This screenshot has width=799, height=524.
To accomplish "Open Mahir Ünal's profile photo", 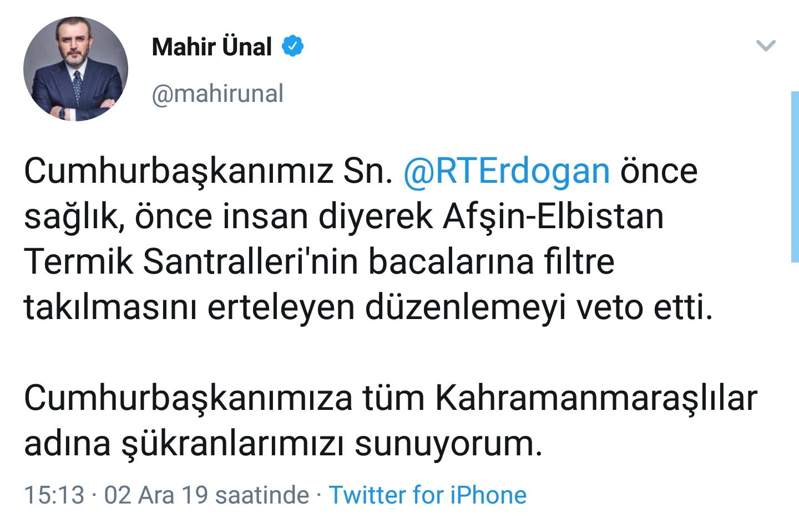I will pos(75,69).
